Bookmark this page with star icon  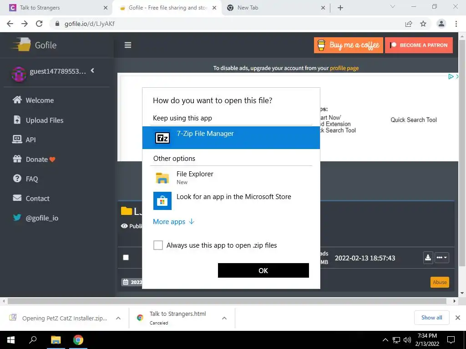click(x=423, y=24)
